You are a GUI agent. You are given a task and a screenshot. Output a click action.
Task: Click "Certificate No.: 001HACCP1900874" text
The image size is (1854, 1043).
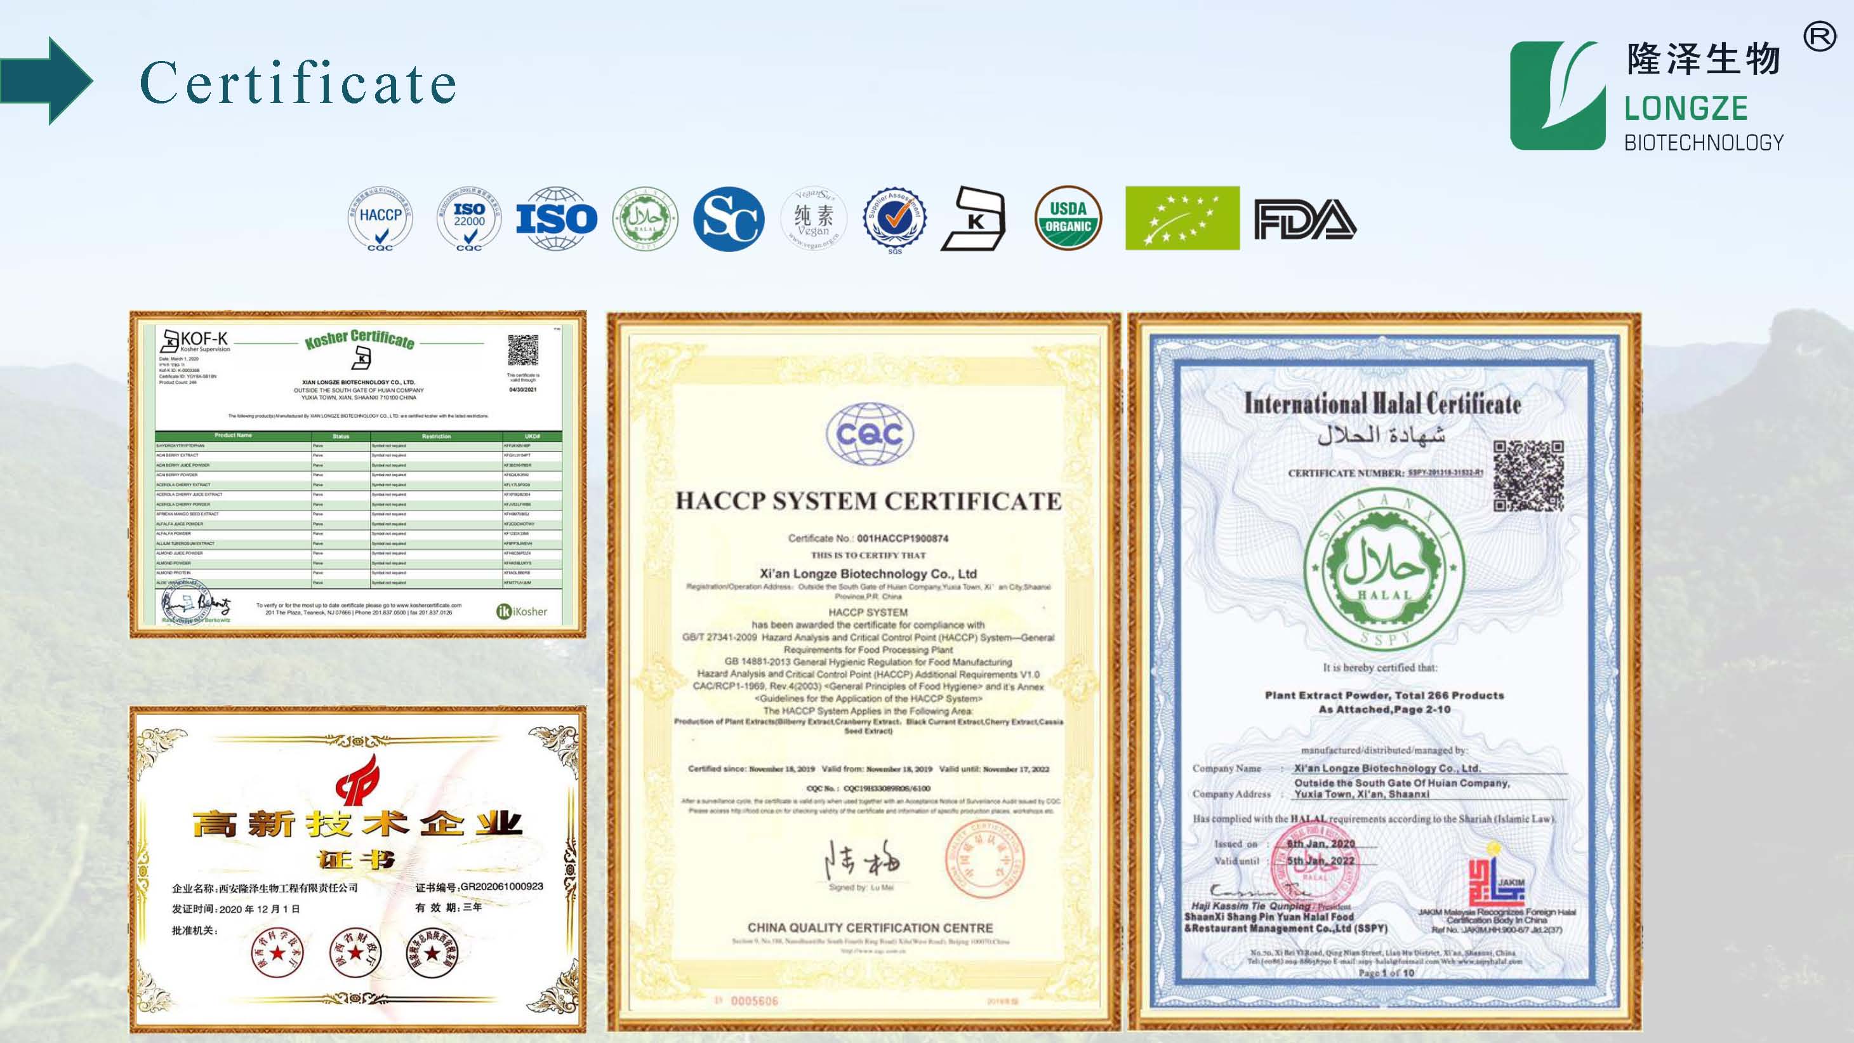[x=868, y=538]
